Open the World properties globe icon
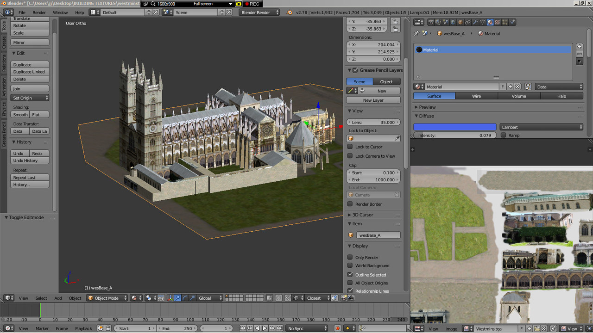The image size is (593, 333). click(453, 22)
